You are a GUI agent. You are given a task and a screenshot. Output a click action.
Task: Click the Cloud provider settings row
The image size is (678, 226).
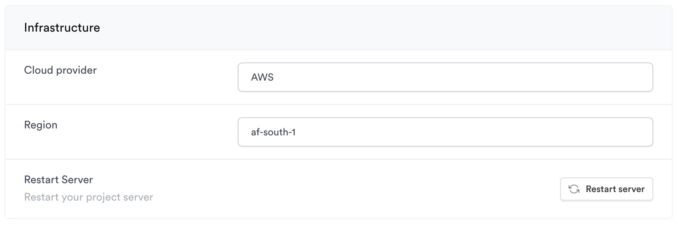pyautogui.click(x=339, y=77)
